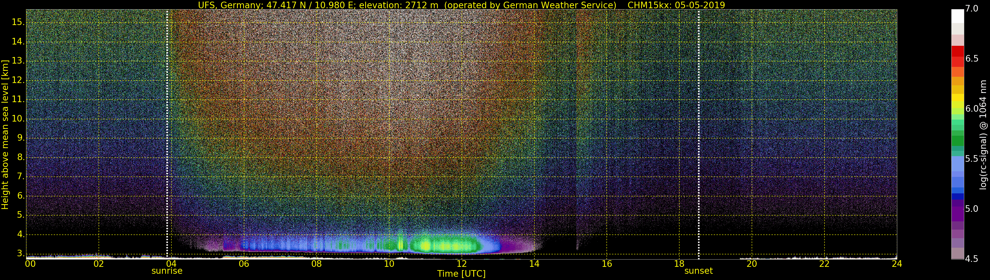The width and height of the screenshot is (990, 280).
Task: Click the colorbar value '7.0'
Action: tap(972, 9)
